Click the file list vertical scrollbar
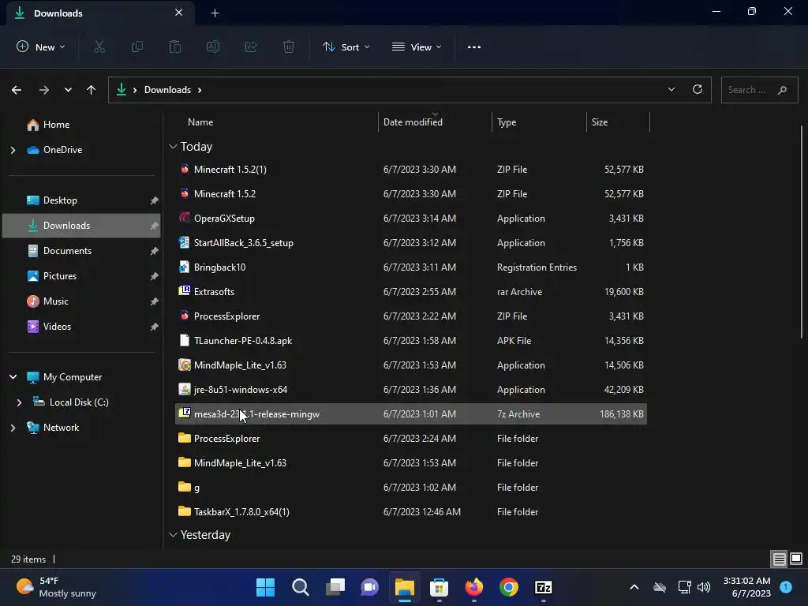Screen dimensions: 808x606 point(802,232)
